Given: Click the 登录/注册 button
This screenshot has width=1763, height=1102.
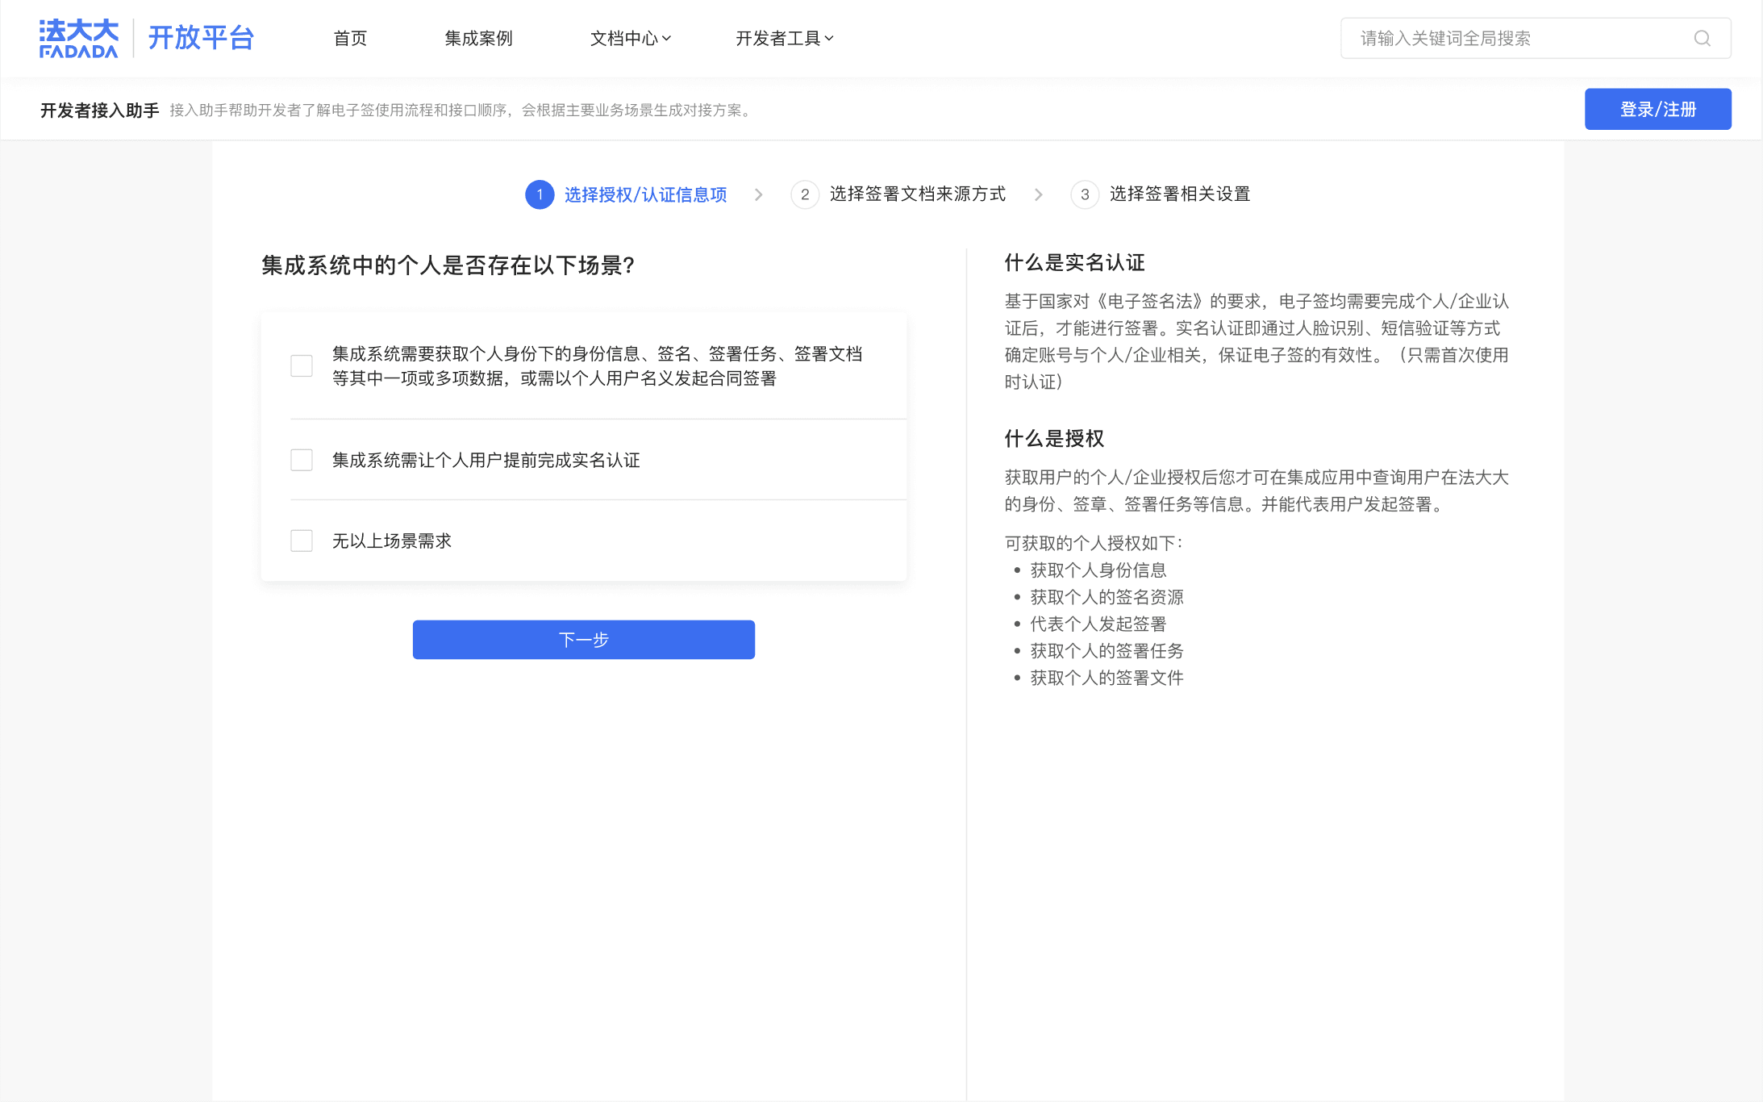Looking at the screenshot, I should click(x=1657, y=109).
